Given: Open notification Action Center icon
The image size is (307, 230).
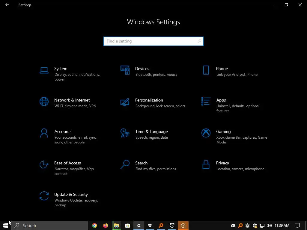Looking at the screenshot, I should coord(297,226).
